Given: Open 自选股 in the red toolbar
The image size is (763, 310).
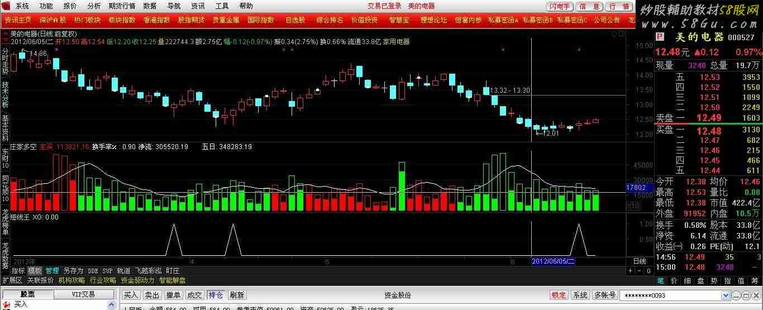Looking at the screenshot, I should 295,20.
